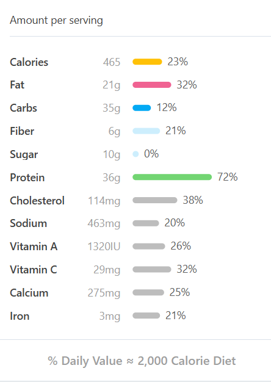This screenshot has width=271, height=382.
Task: Click the green Protein progress bar
Action: pos(172,177)
